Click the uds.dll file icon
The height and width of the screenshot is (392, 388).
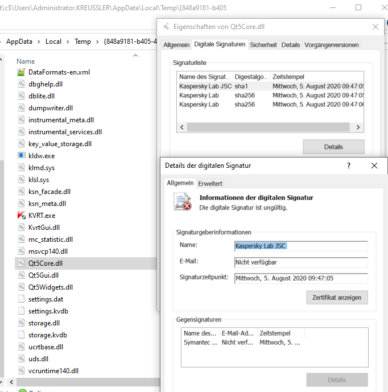tap(21, 359)
